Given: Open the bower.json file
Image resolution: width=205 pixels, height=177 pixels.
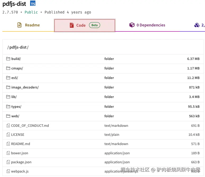Looking at the screenshot, I should tap(20, 153).
